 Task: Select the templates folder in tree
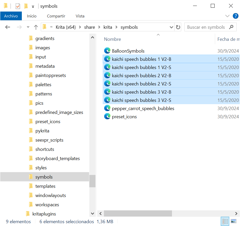click(45, 186)
